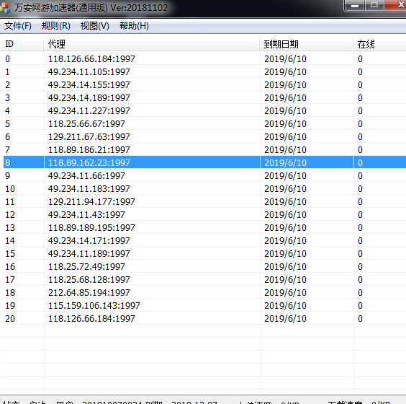Select the row with ID 20
Viewport: 406px width, 404px height.
203,318
